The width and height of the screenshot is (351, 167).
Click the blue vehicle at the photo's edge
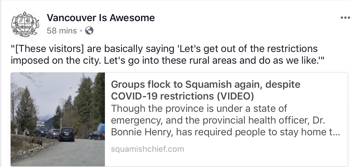click(x=100, y=128)
